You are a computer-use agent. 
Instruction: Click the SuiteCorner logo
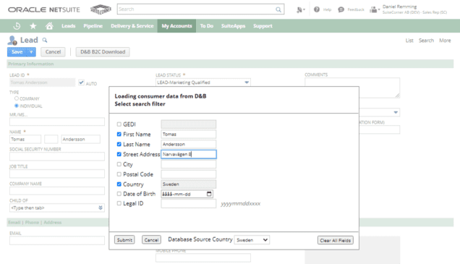coord(101,9)
